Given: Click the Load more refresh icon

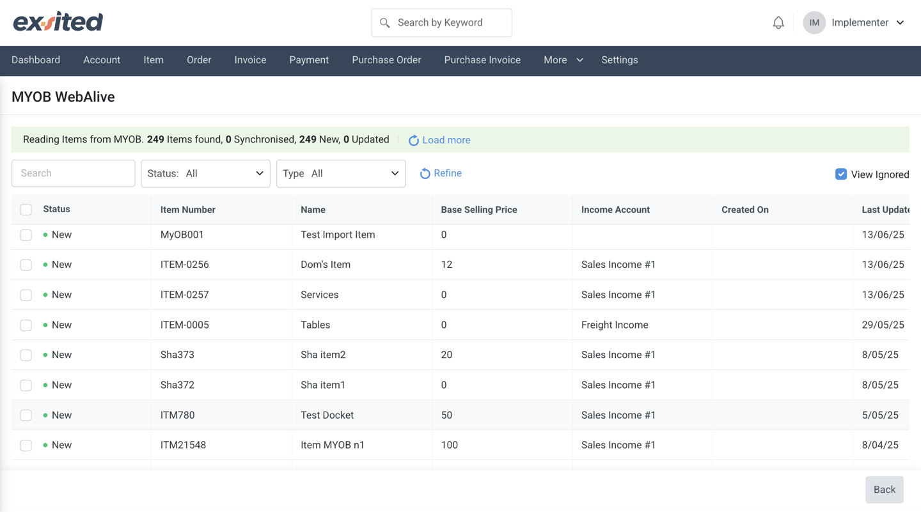Looking at the screenshot, I should coord(414,140).
